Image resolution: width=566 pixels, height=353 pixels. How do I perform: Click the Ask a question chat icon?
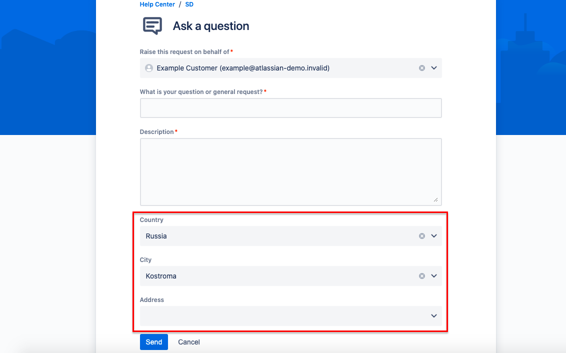coord(152,26)
